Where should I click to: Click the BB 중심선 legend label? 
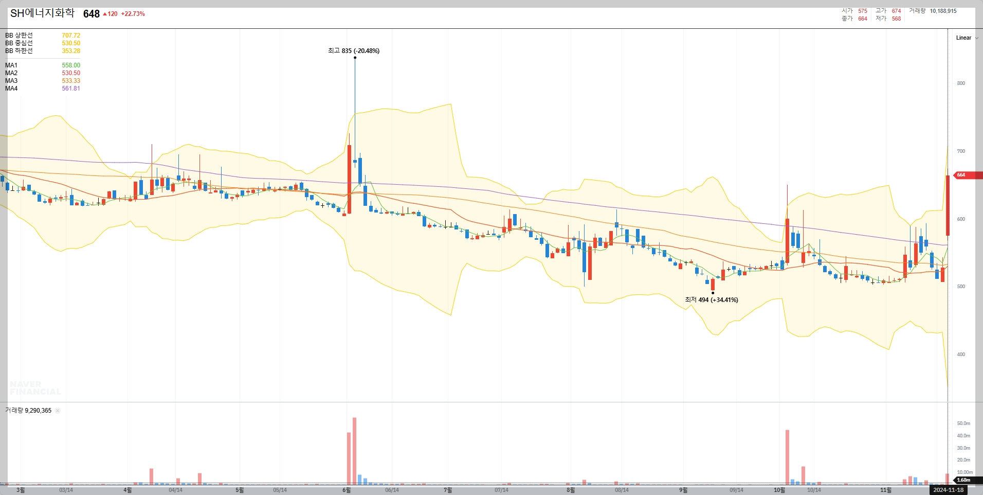[19, 43]
